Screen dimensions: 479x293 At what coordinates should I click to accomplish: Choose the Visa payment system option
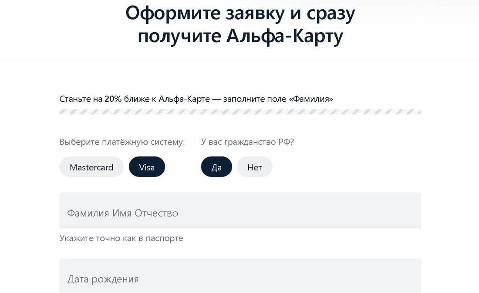pos(147,167)
